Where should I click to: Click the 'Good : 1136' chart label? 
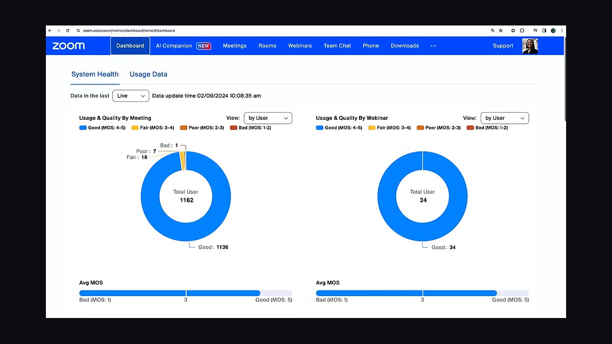(x=213, y=247)
